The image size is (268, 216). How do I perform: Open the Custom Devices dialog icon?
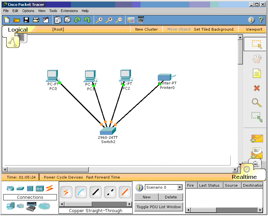pyautogui.click(x=141, y=20)
